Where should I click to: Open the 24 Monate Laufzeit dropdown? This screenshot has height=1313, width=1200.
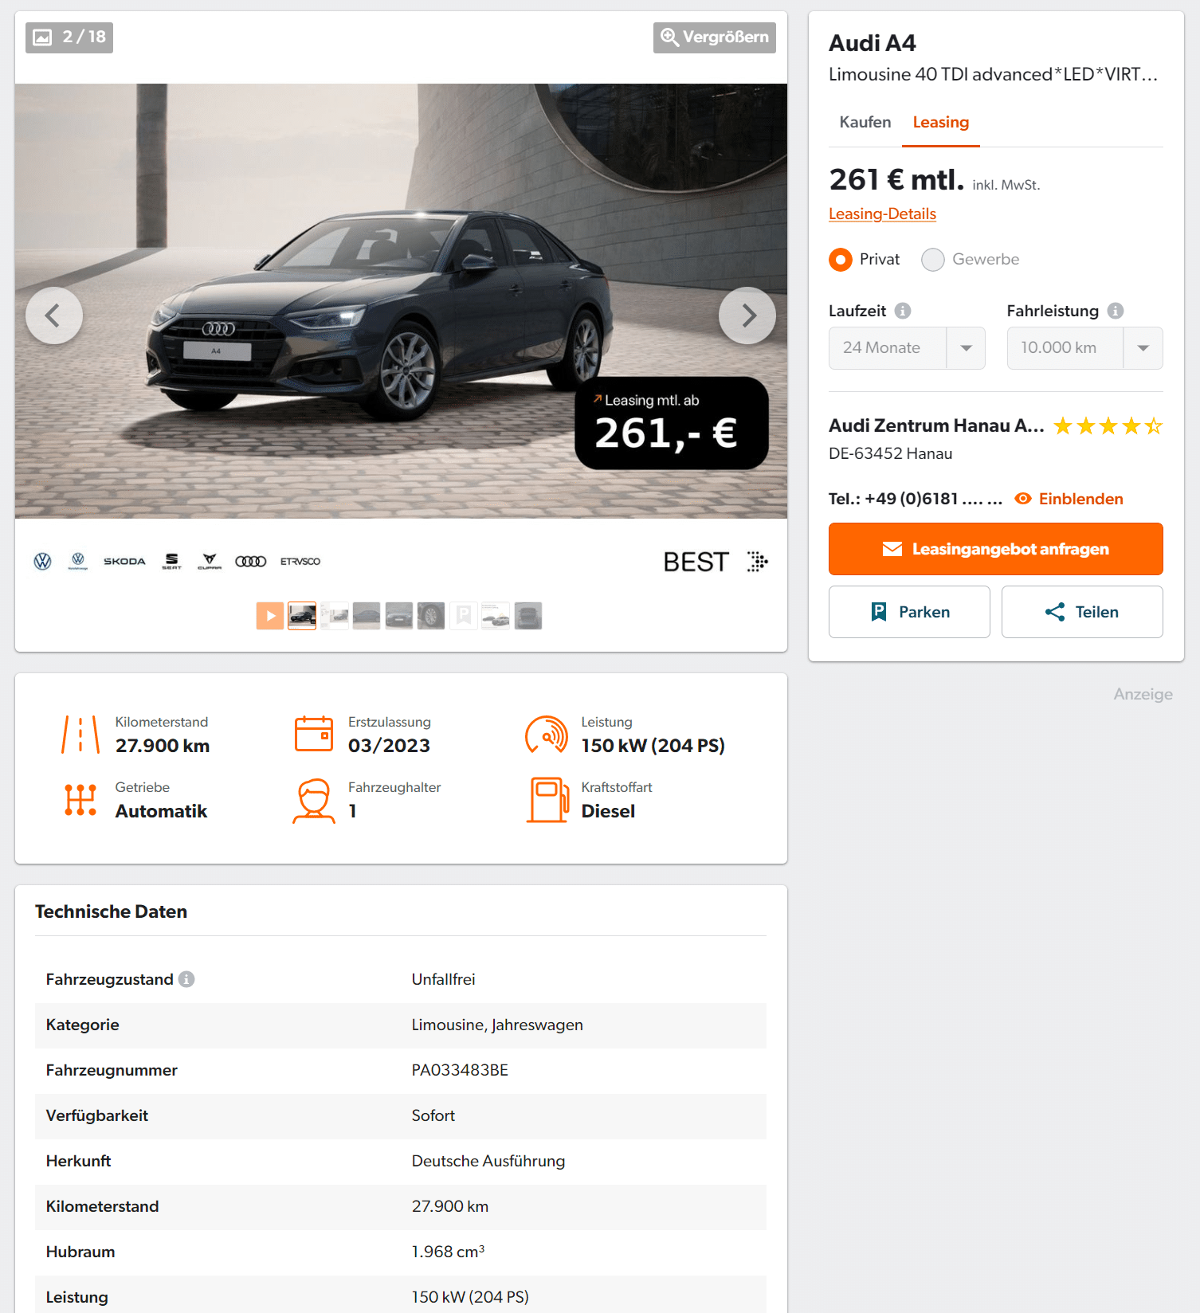click(x=907, y=348)
